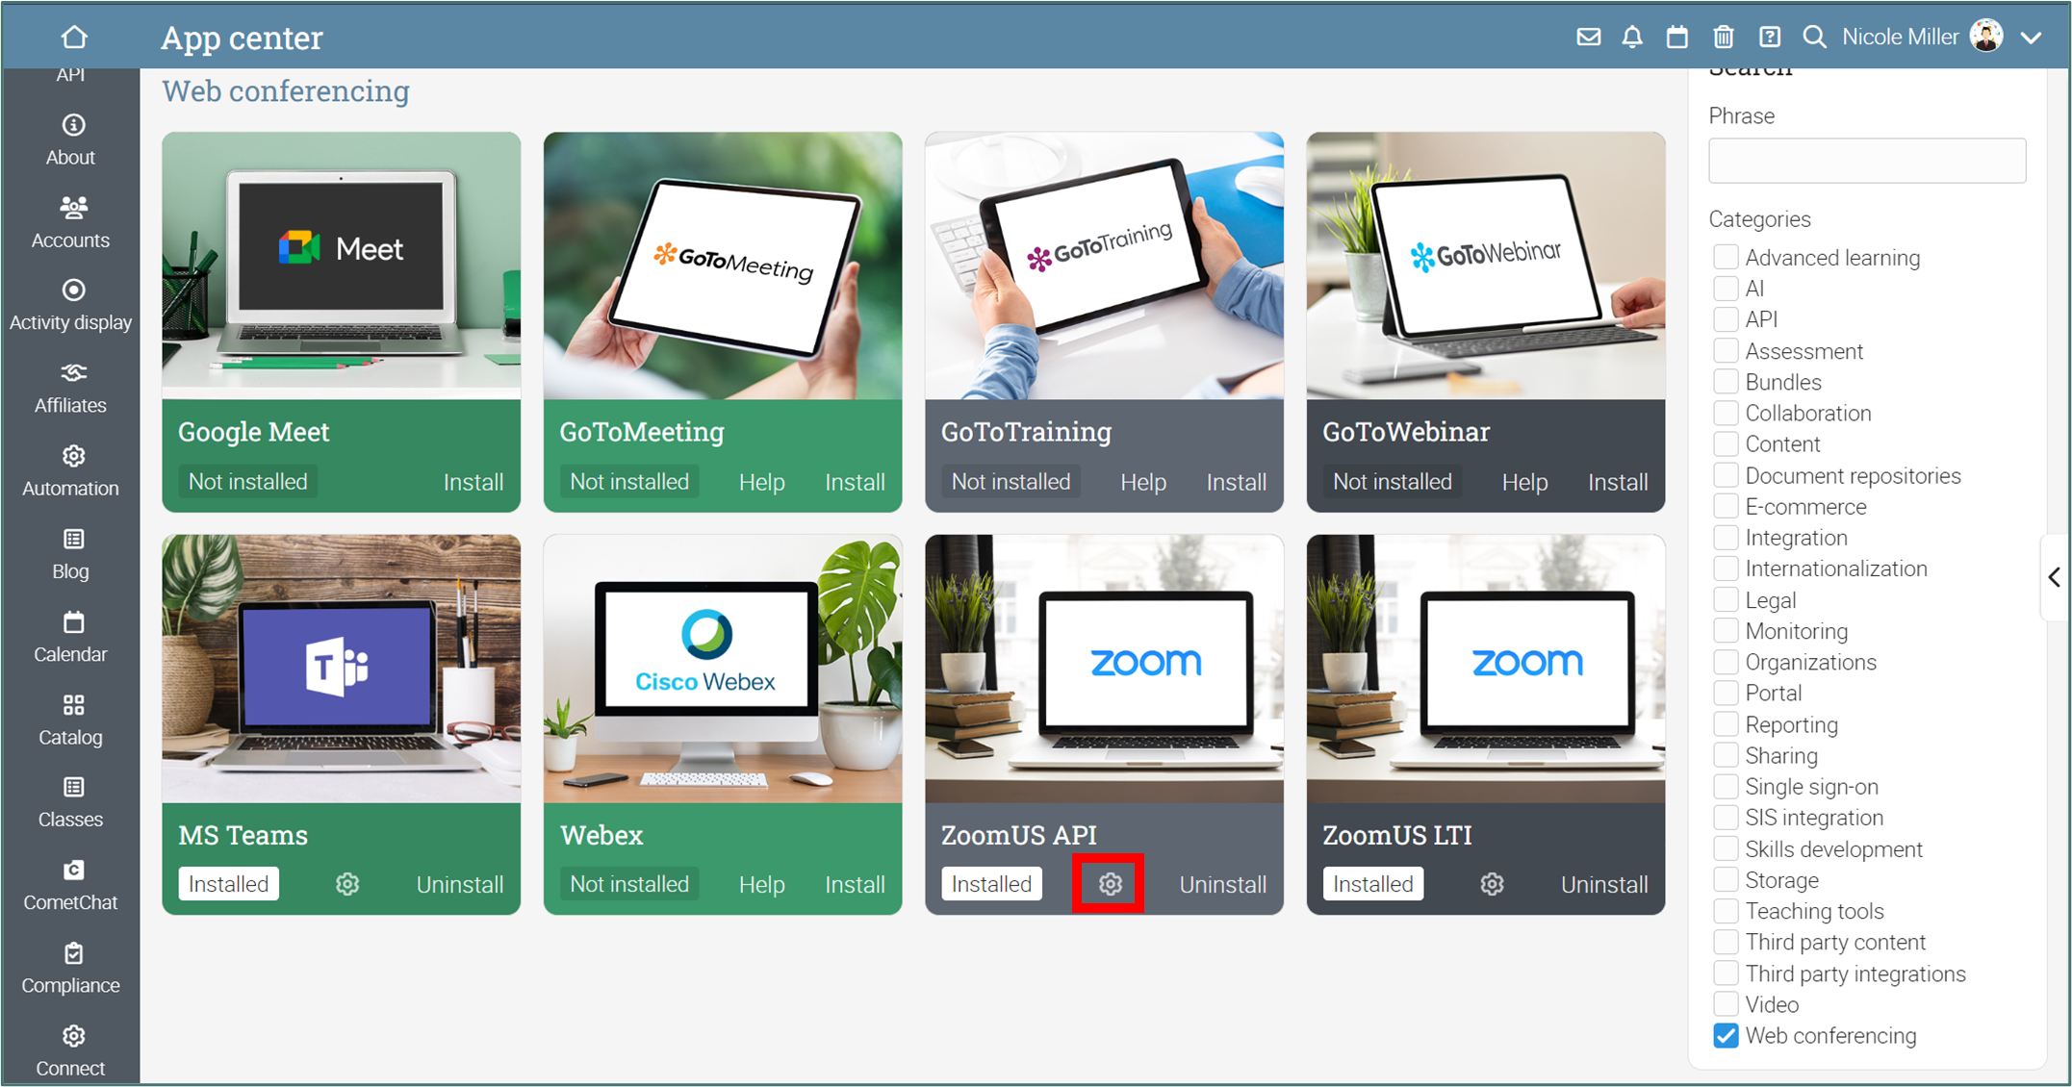Show notifications via the bell icon
Screen dimensions: 2072x1087
click(x=1632, y=38)
